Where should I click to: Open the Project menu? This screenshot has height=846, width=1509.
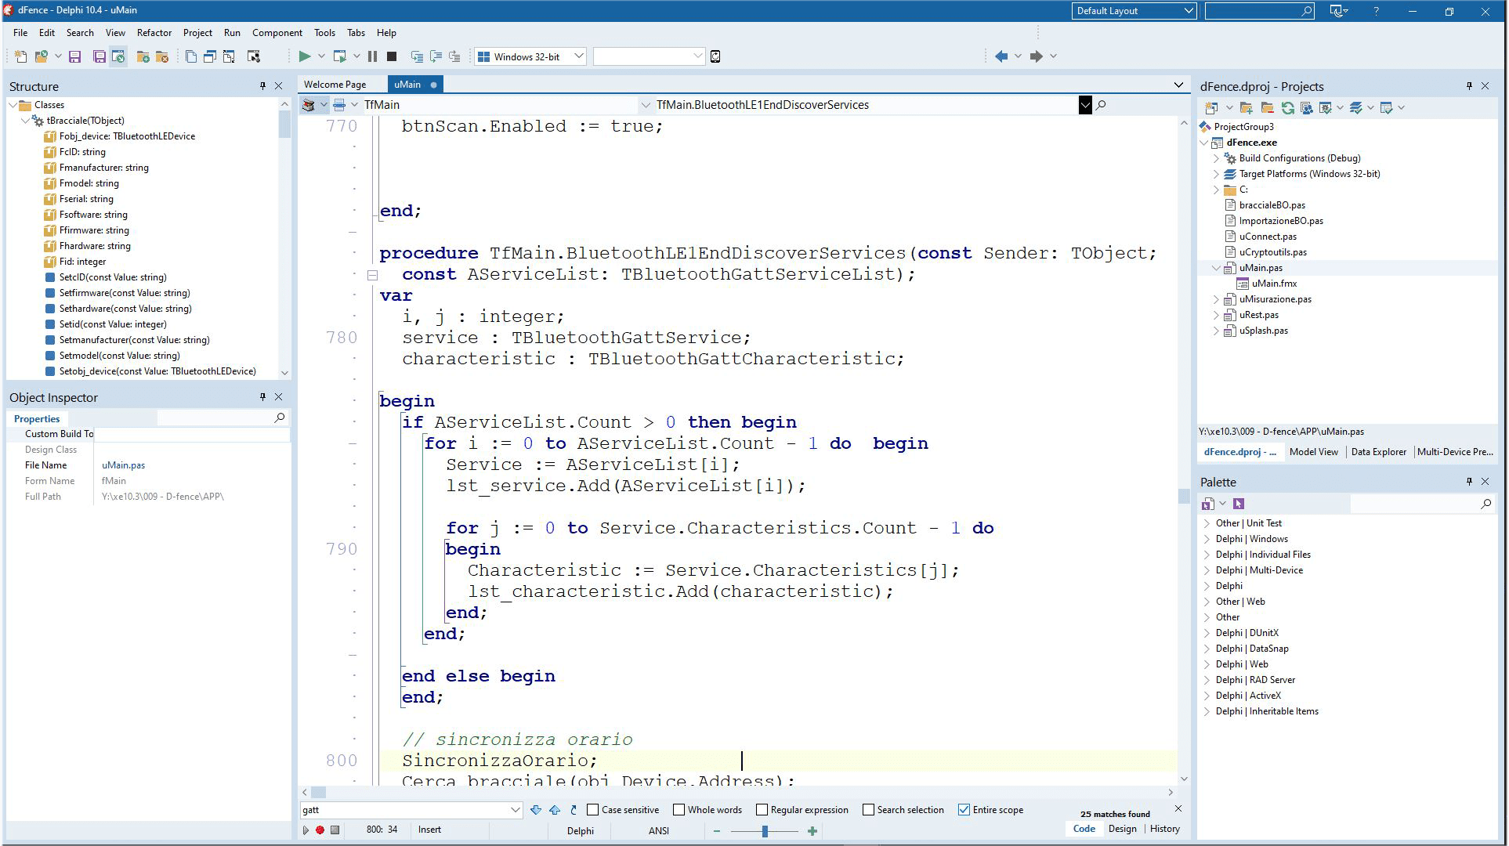(197, 33)
